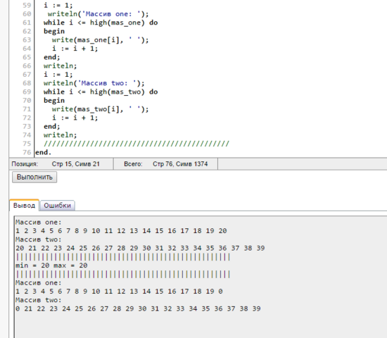Click the slash comment on line 75
Screen dimensions: 387x338
point(137,144)
